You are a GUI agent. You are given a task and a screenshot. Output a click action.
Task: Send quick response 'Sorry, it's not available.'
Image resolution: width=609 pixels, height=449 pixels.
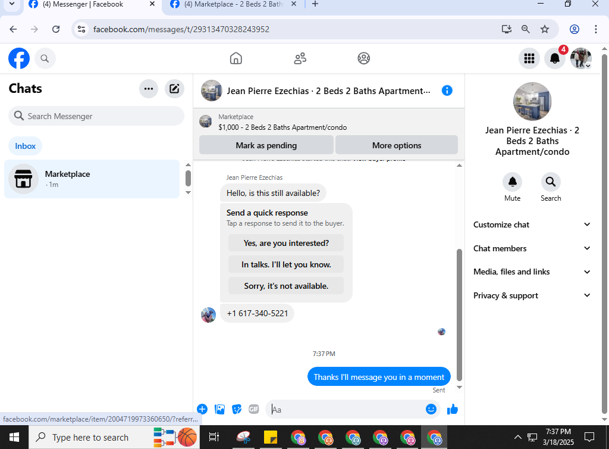286,286
